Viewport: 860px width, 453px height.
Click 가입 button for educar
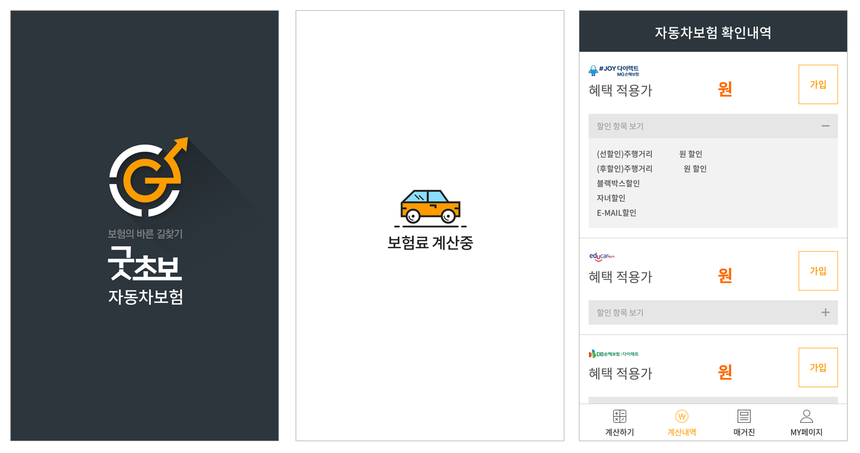[x=818, y=271]
